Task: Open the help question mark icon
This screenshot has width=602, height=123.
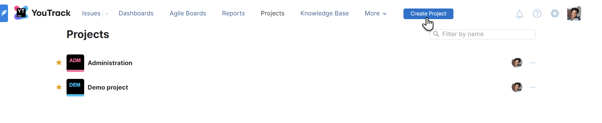Action: [537, 14]
